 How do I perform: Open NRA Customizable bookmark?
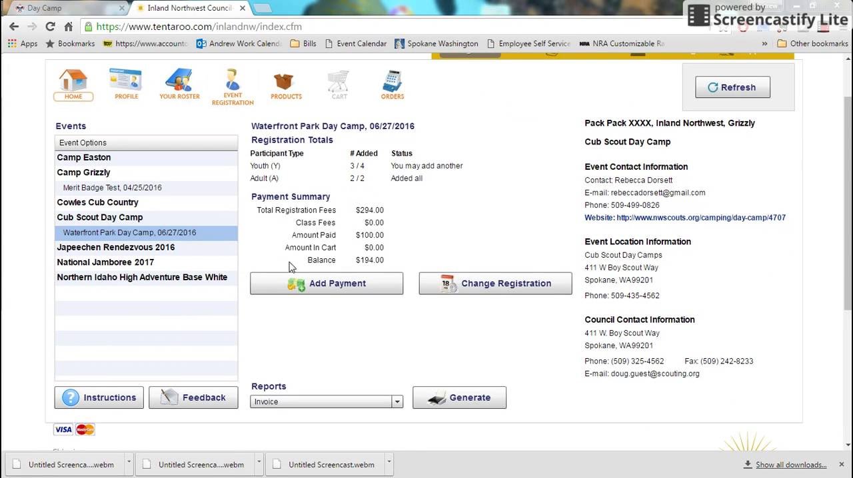[622, 44]
